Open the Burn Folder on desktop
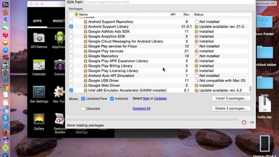 [265, 25]
